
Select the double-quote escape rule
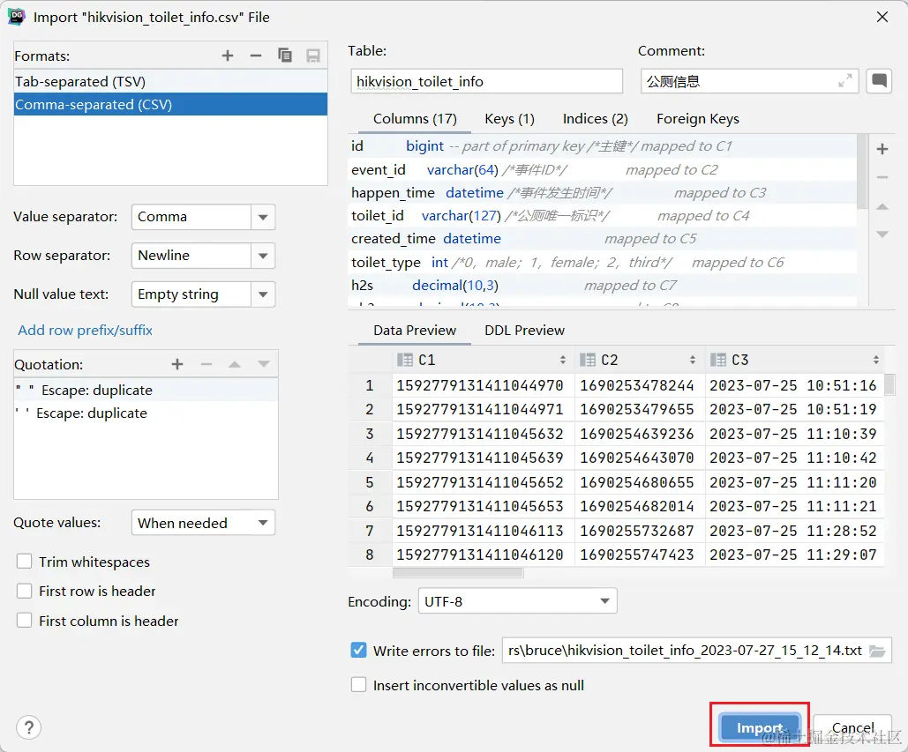pos(146,390)
